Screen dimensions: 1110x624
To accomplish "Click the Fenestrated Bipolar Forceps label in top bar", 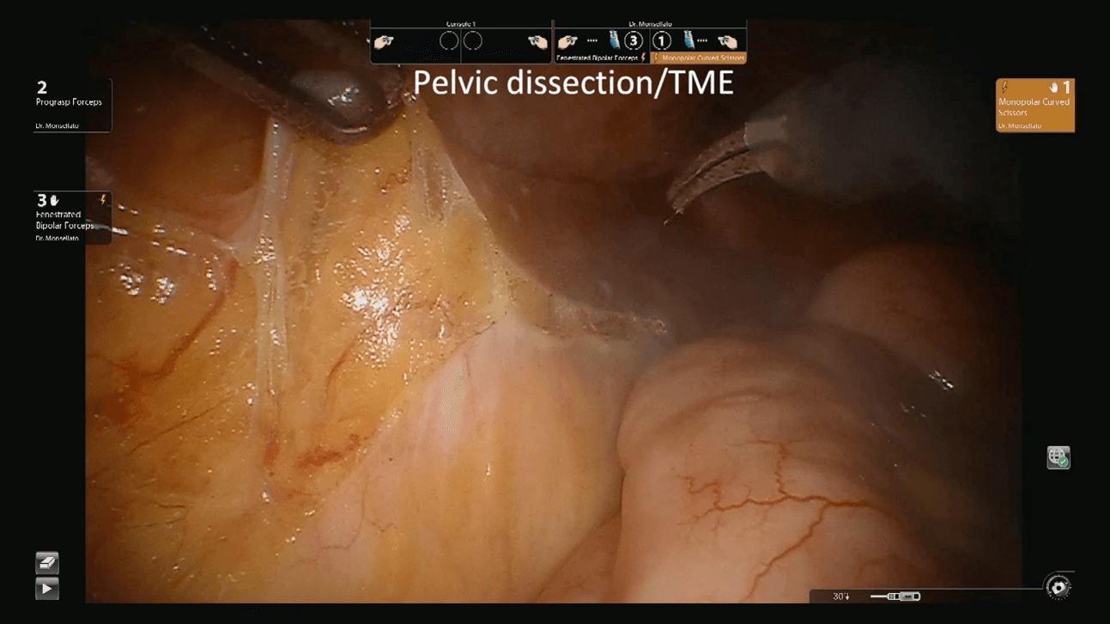I will (597, 58).
